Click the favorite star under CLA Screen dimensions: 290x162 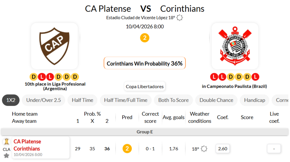6,155
